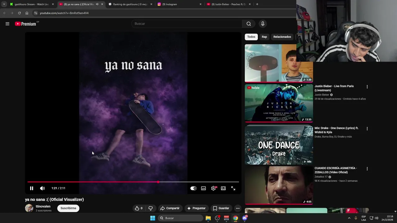Select the Relacionados filter chip
Viewport: 397px width, 223px height.
coord(282,37)
